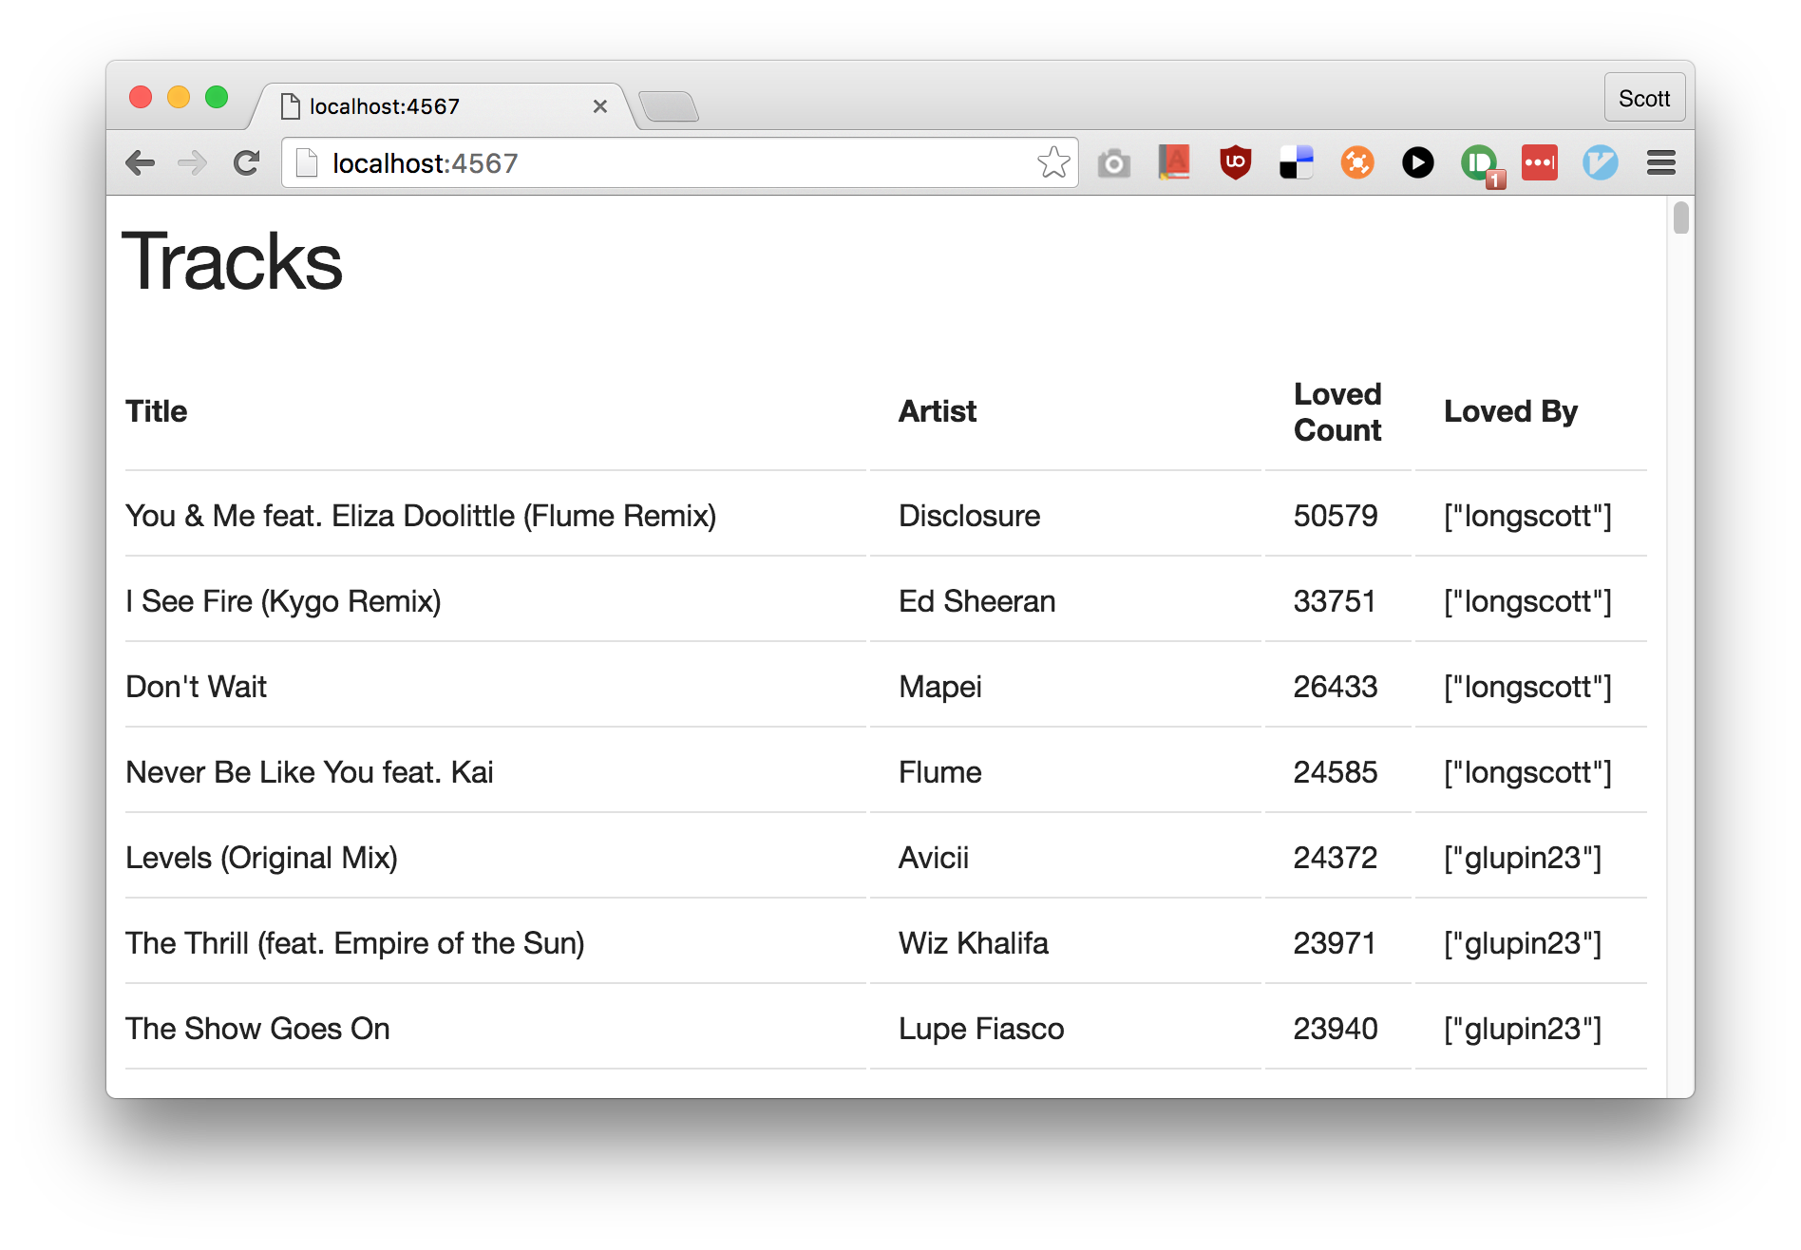Click ["glupin23"] in the Wiz Khalifa row
The image size is (1801, 1250).
[x=1523, y=943]
